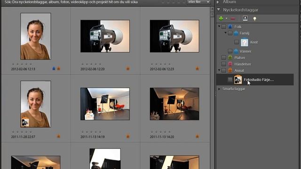This screenshot has width=301, height=169.
Task: Select the Kent tag label
Action: coord(254,42)
